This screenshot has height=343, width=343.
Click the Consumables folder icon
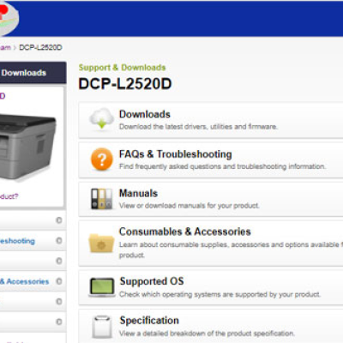point(101,243)
